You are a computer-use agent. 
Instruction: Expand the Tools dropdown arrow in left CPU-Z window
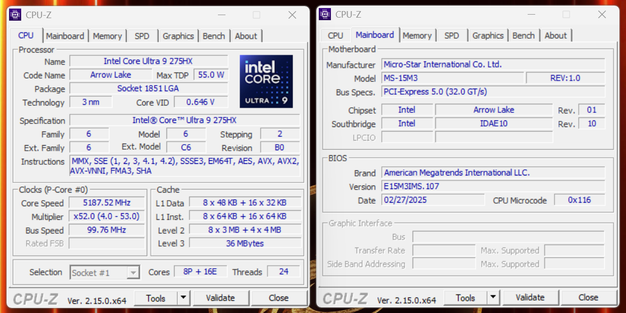point(183,298)
